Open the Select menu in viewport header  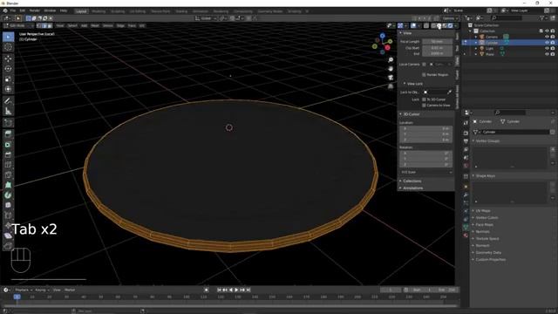click(72, 25)
